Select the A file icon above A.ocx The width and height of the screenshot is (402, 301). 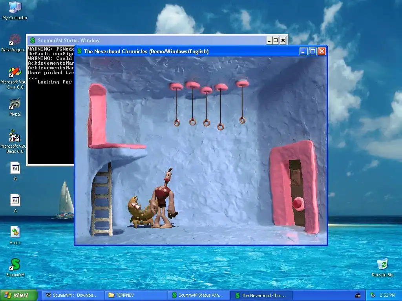click(15, 203)
